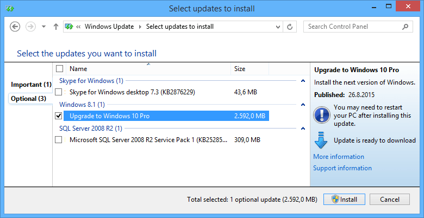424x218 pixels.
Task: Click the Cancel button
Action: pos(390,200)
